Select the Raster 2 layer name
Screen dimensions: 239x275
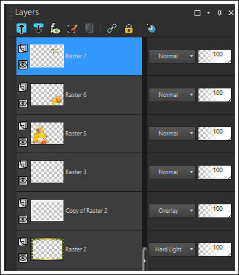tap(76, 249)
